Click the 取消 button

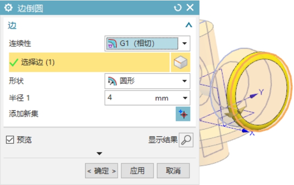pyautogui.click(x=173, y=171)
